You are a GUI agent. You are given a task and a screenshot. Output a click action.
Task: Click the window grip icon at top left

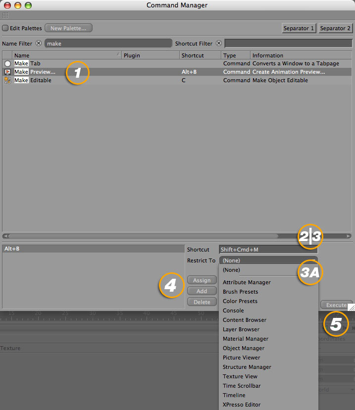5,16
